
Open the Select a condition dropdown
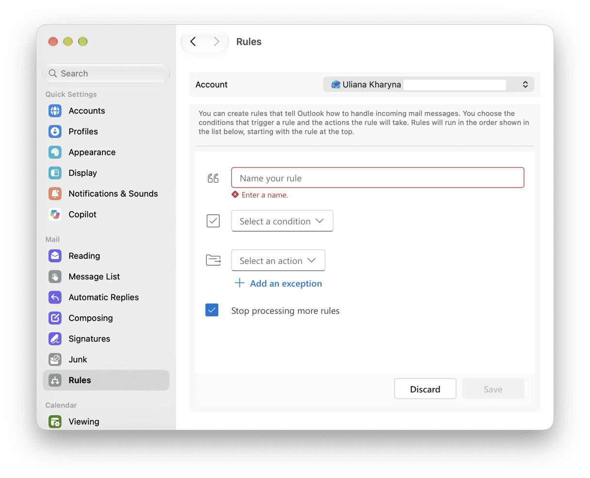(x=282, y=221)
